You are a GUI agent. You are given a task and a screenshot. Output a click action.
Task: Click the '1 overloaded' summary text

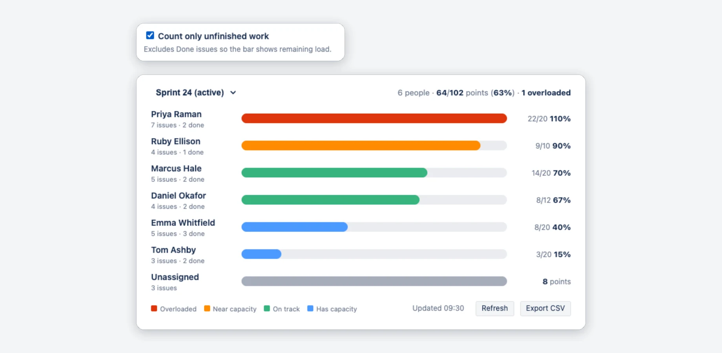click(546, 93)
